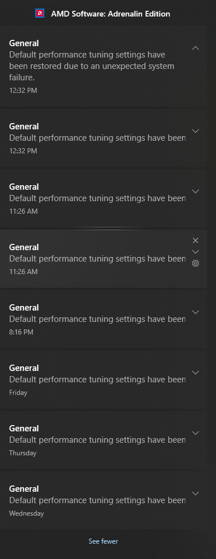
Task: Open the expanded unexpected system failure notification
Action: (103, 66)
